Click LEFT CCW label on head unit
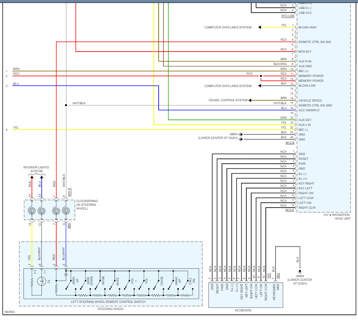This screenshot has width=358, height=320. (x=306, y=198)
